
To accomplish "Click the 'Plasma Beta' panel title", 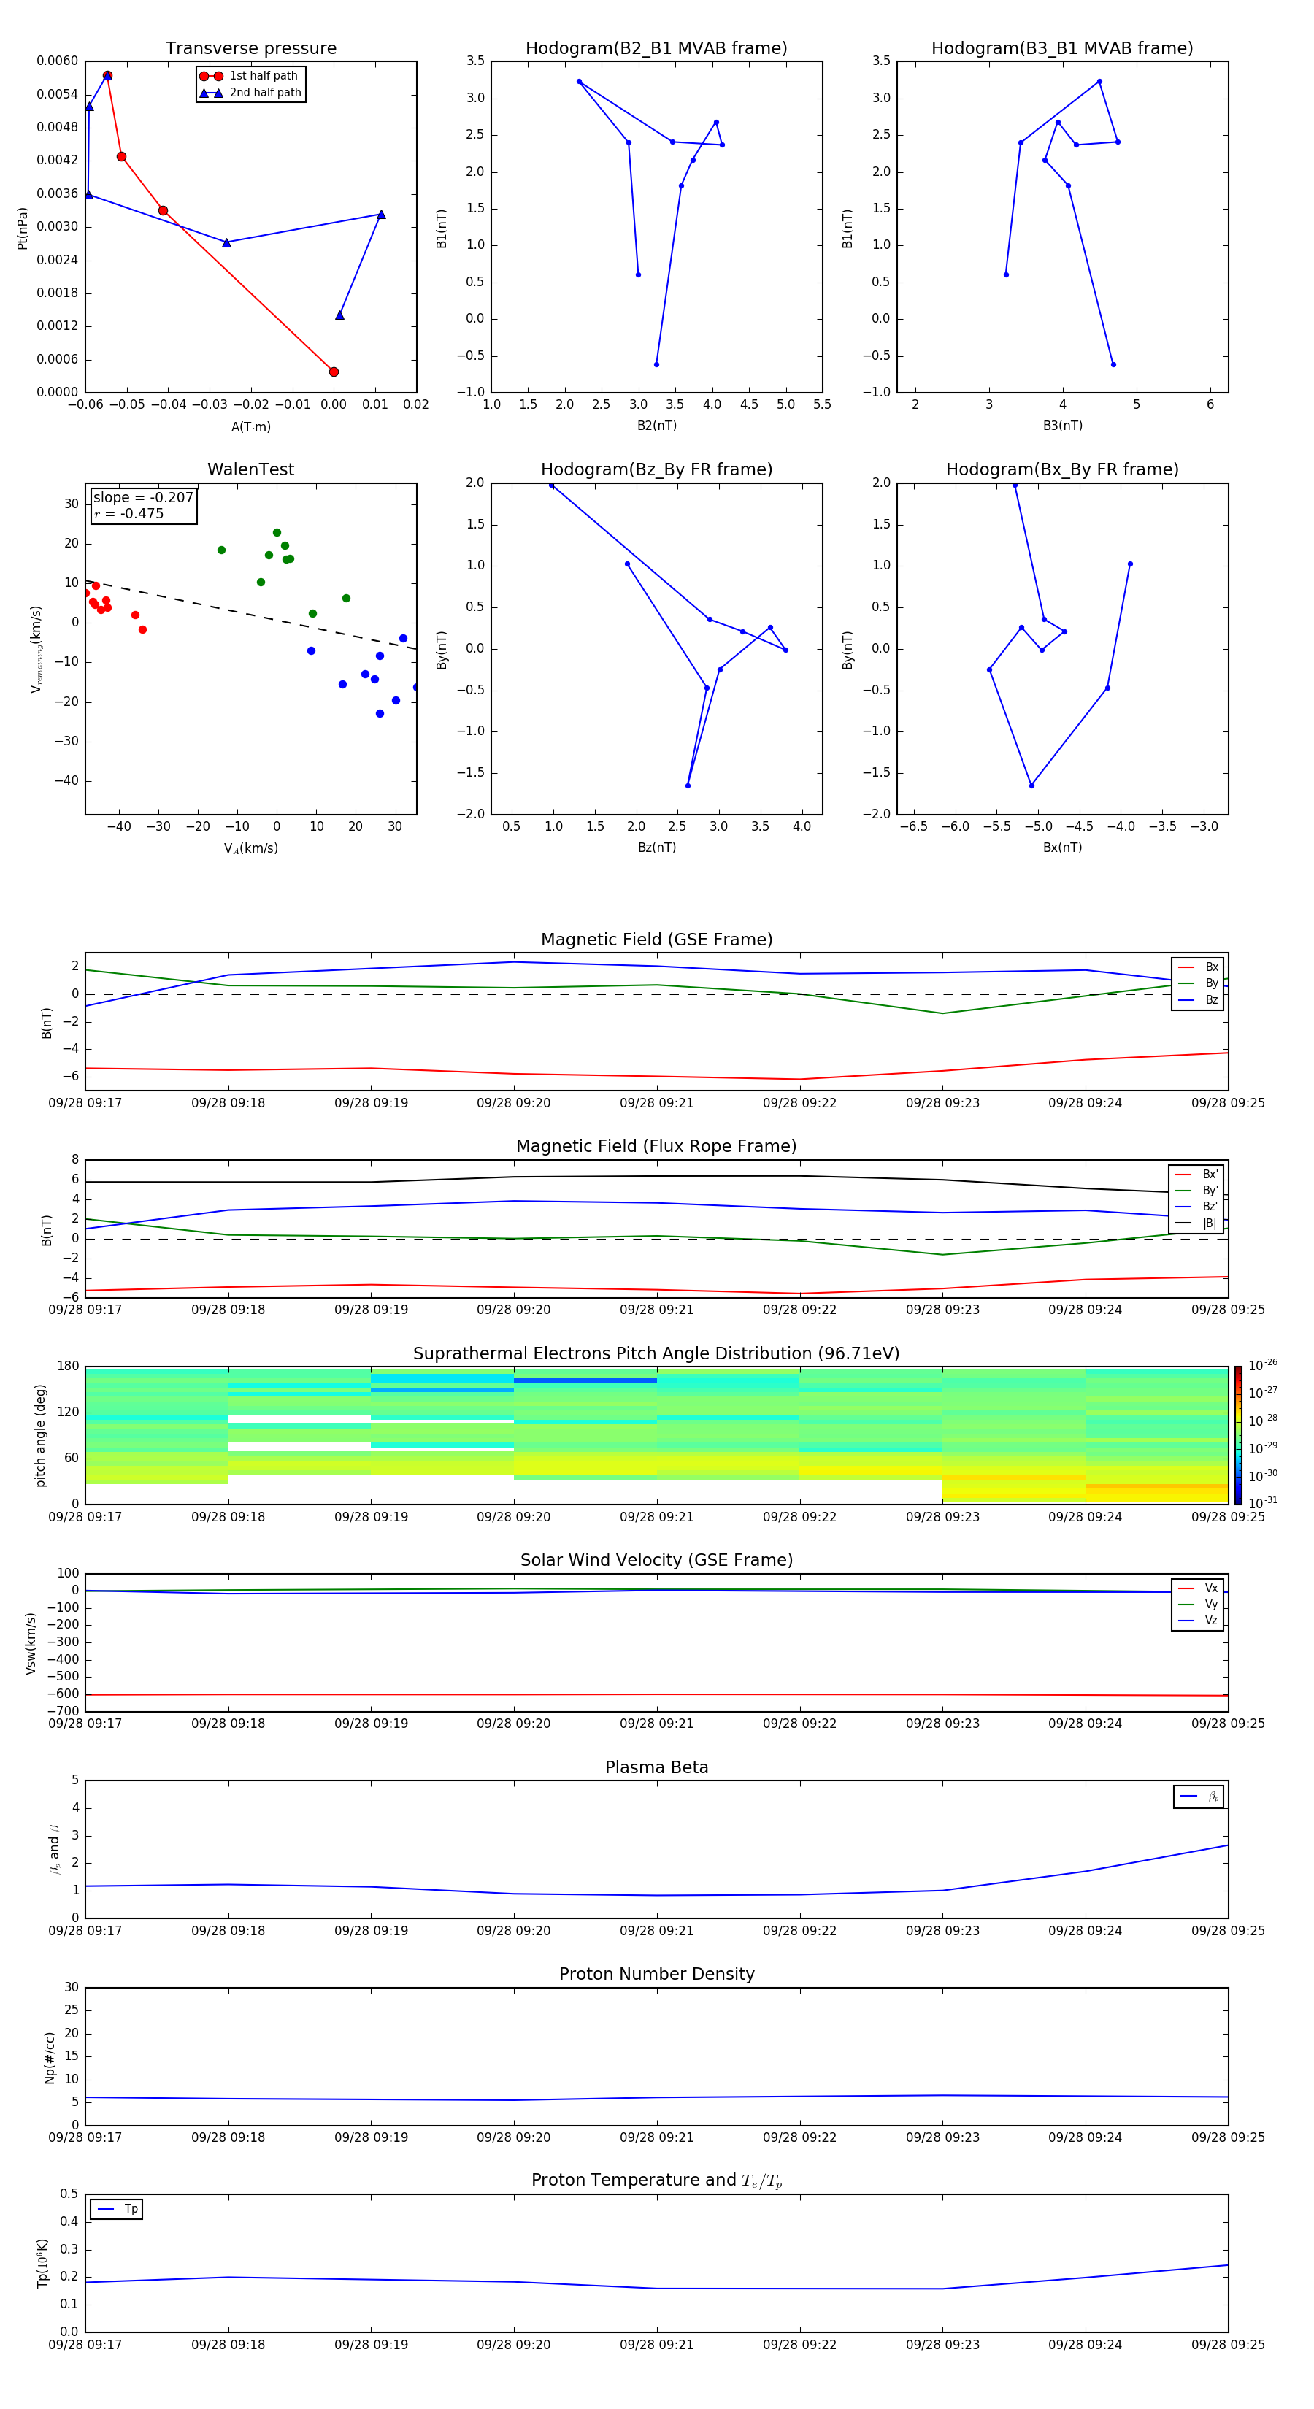I will (x=656, y=1768).
